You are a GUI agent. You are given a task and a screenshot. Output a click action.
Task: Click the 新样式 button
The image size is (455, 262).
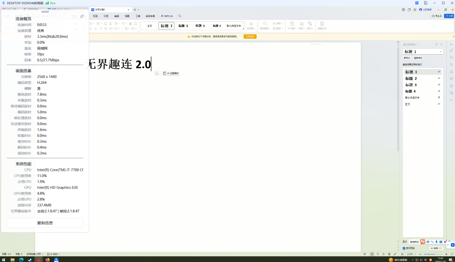click(407, 58)
